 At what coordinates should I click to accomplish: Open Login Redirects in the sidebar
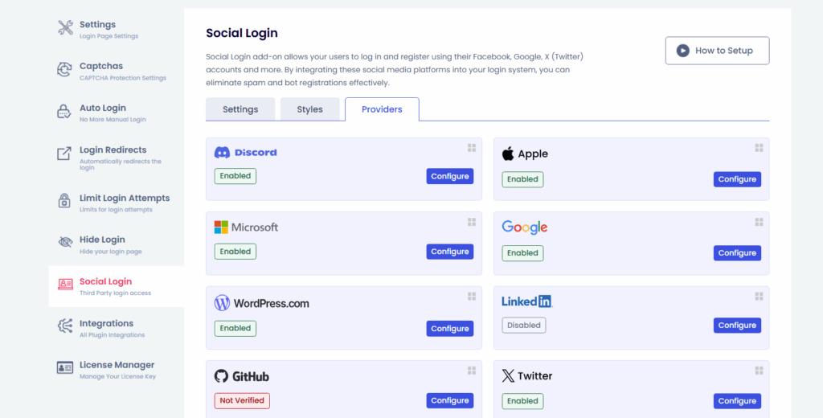coord(113,150)
